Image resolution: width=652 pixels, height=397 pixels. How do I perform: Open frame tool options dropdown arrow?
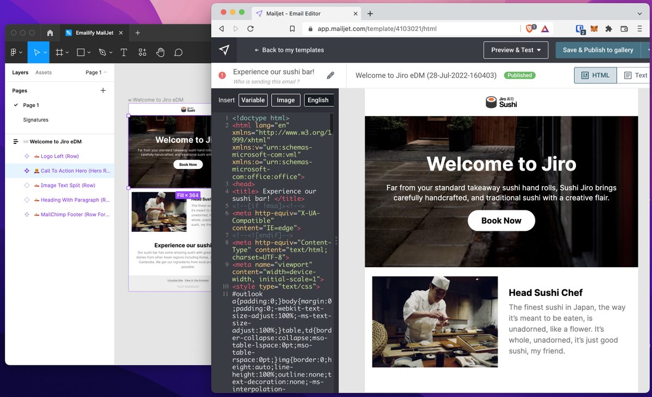67,53
